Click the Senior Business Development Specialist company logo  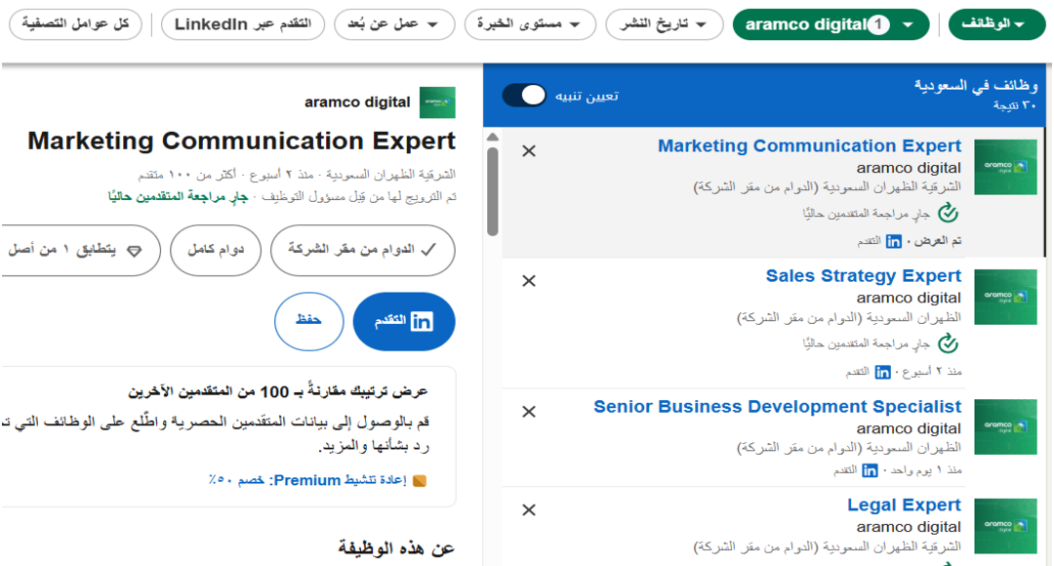pos(1005,427)
